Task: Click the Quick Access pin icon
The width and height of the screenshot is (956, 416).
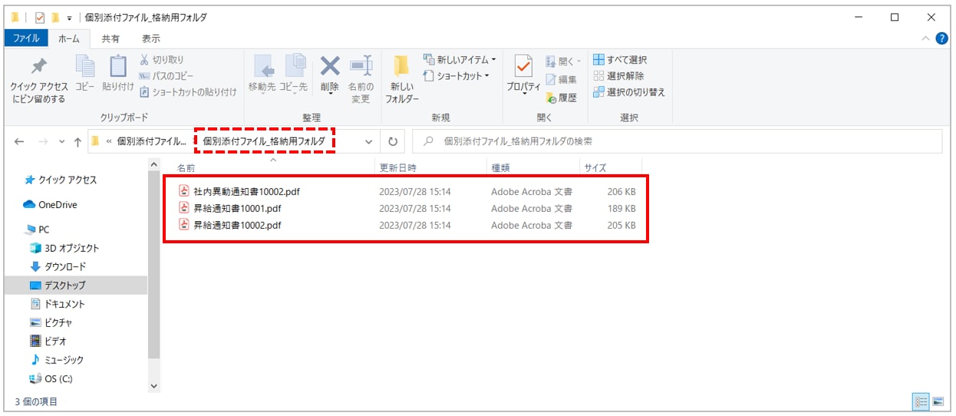Action: click(x=38, y=68)
